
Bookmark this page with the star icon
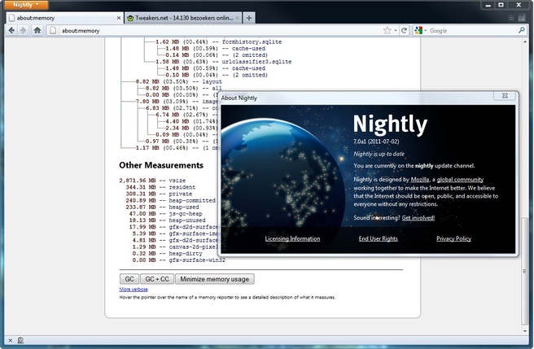pos(387,31)
